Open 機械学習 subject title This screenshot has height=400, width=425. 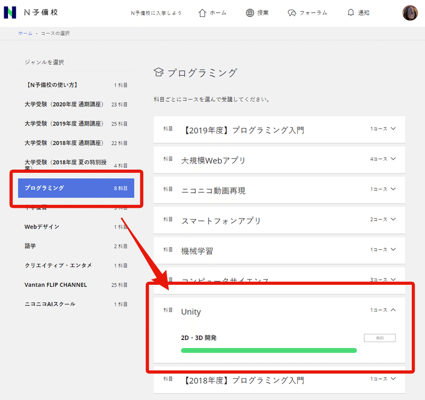point(197,251)
